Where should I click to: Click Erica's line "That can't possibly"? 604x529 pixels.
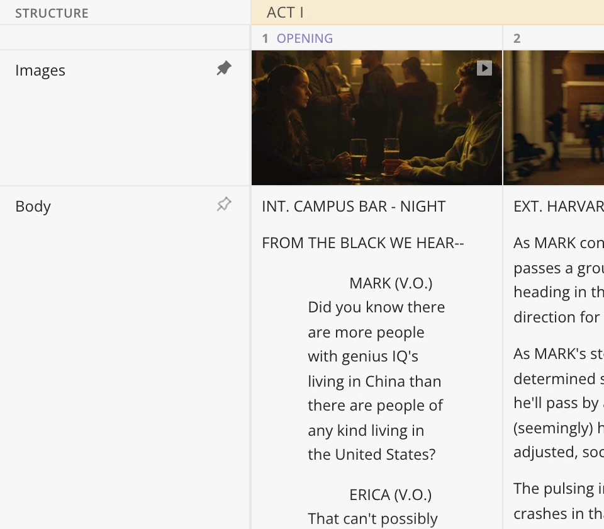[x=372, y=518]
